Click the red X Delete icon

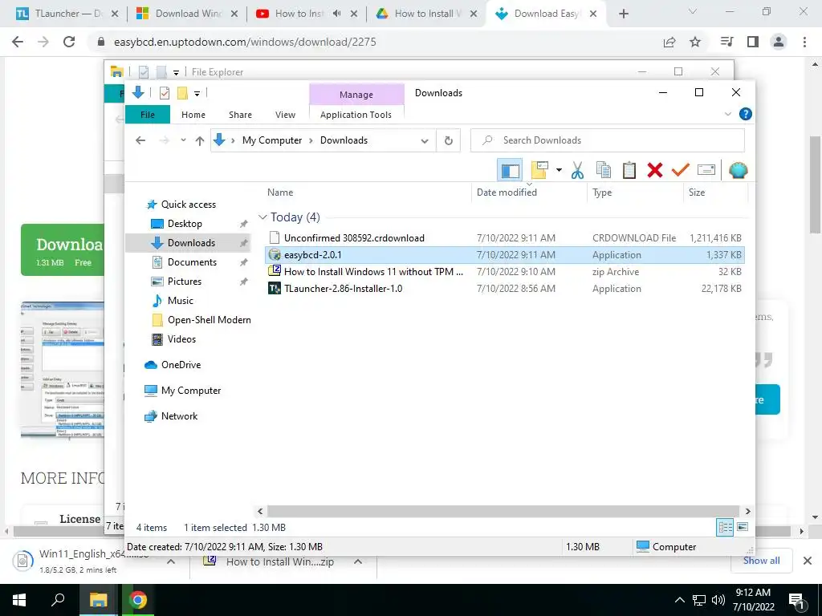655,170
